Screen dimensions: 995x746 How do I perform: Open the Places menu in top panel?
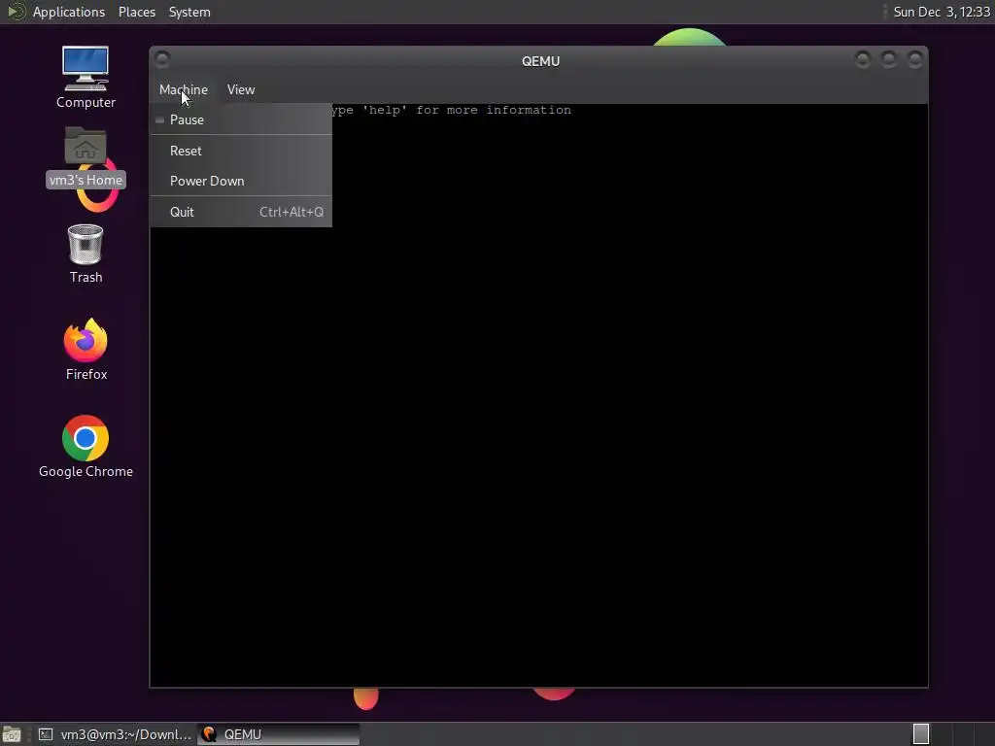136,12
